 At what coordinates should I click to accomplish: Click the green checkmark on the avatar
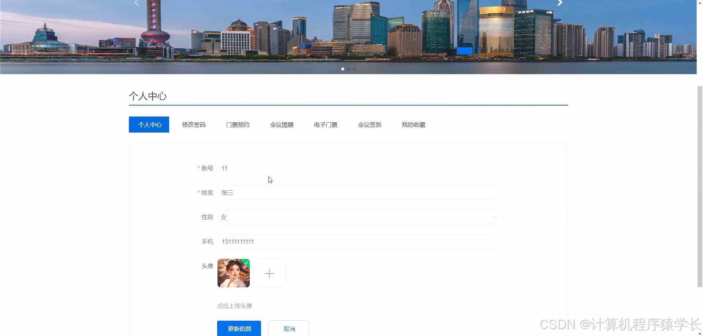pos(245,263)
